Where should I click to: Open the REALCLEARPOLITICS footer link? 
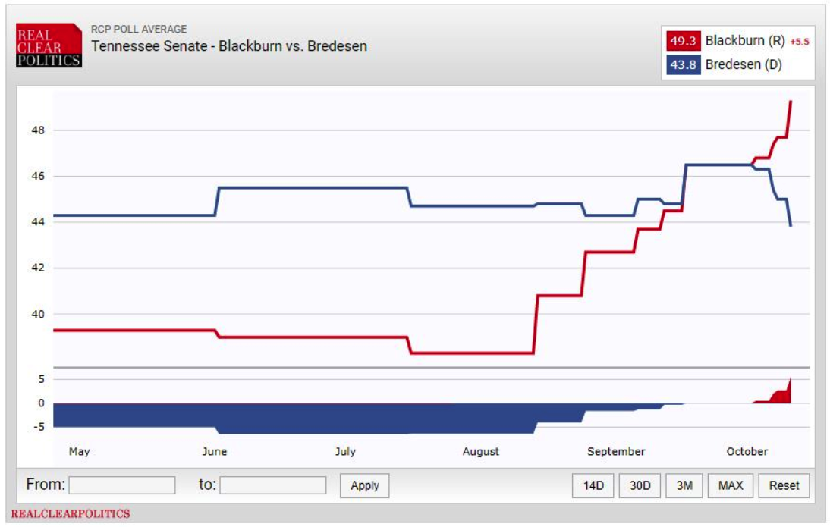tap(71, 514)
